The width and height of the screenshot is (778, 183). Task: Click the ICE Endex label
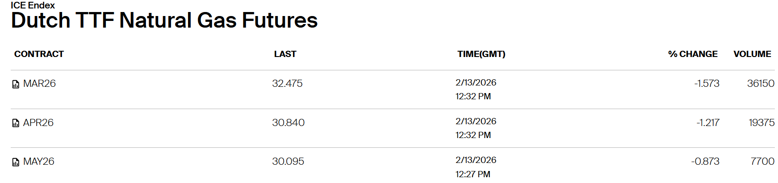[33, 5]
